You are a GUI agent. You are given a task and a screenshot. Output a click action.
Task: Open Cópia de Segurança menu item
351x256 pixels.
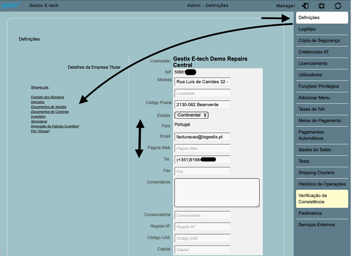coord(322,41)
